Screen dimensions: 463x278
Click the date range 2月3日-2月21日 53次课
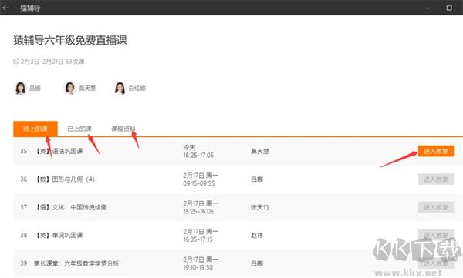[49, 62]
